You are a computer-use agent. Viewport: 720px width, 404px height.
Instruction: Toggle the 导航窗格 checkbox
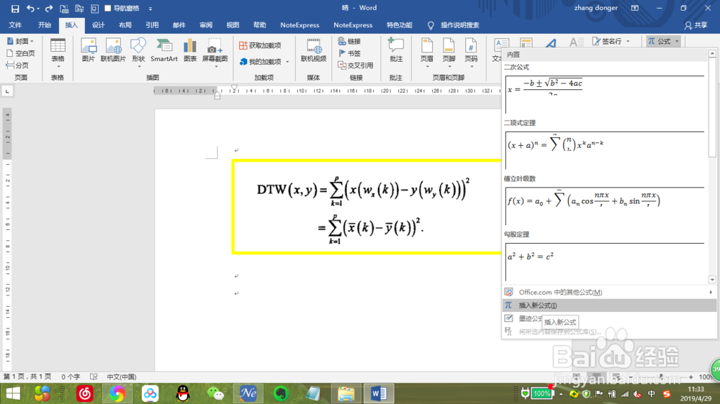pyautogui.click(x=108, y=8)
